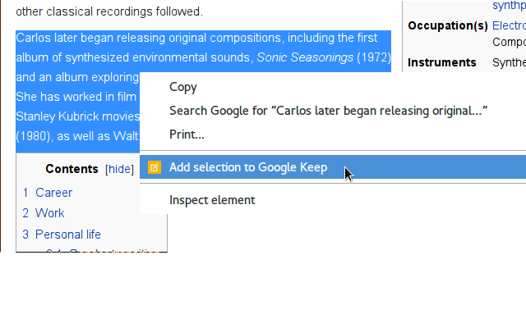The image size is (526, 328).
Task: Click the "other classical recordings followed." sentence
Action: 109,11
